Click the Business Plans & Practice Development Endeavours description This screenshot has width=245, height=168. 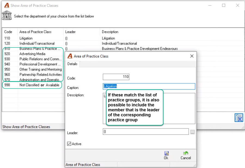tap(140, 49)
